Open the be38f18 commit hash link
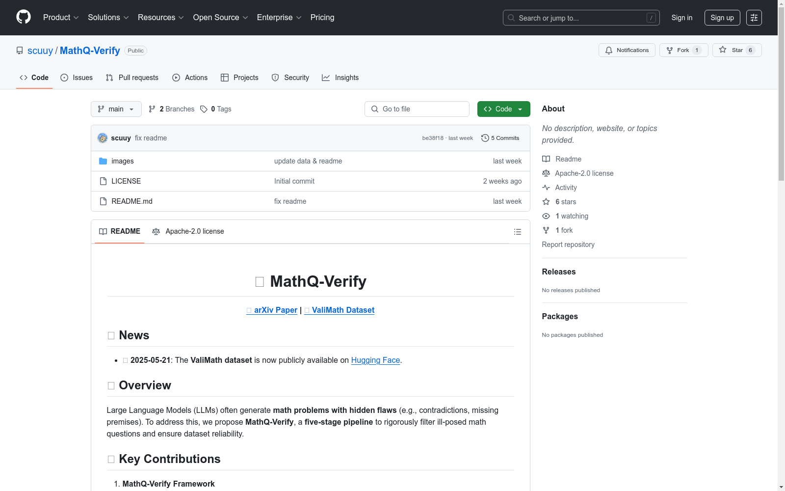Image resolution: width=785 pixels, height=491 pixels. pyautogui.click(x=433, y=138)
